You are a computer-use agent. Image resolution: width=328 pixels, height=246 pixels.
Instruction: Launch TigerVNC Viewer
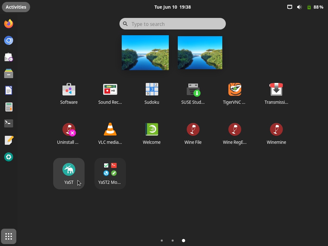(234, 94)
